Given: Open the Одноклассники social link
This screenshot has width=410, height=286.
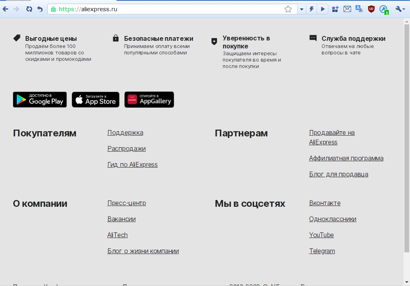Looking at the screenshot, I should (x=333, y=219).
